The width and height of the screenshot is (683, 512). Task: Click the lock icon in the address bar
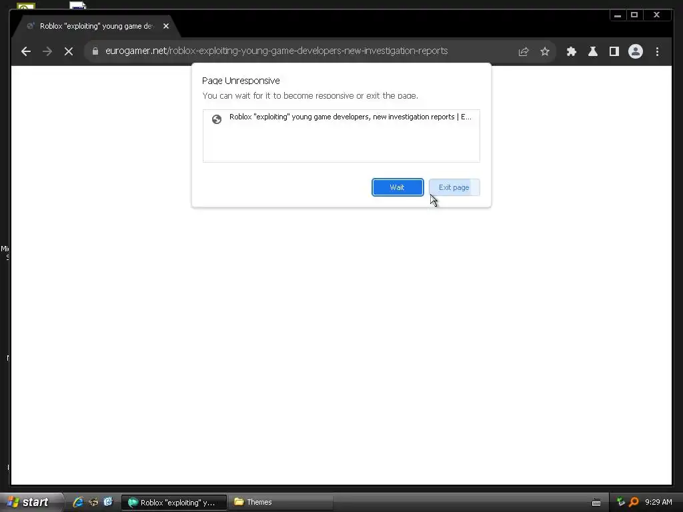[x=95, y=51]
